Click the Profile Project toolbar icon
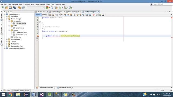Image resolution: width=173 pixels, height=97 pixels. point(70,8)
